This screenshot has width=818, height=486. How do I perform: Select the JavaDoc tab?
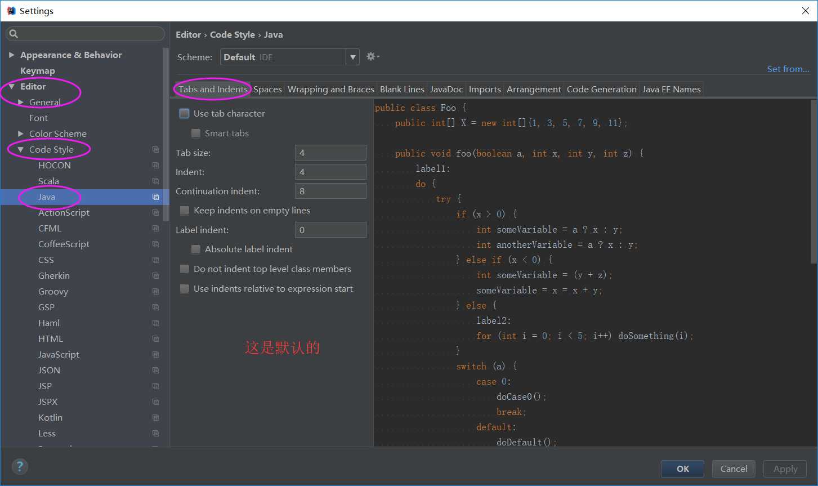point(446,89)
